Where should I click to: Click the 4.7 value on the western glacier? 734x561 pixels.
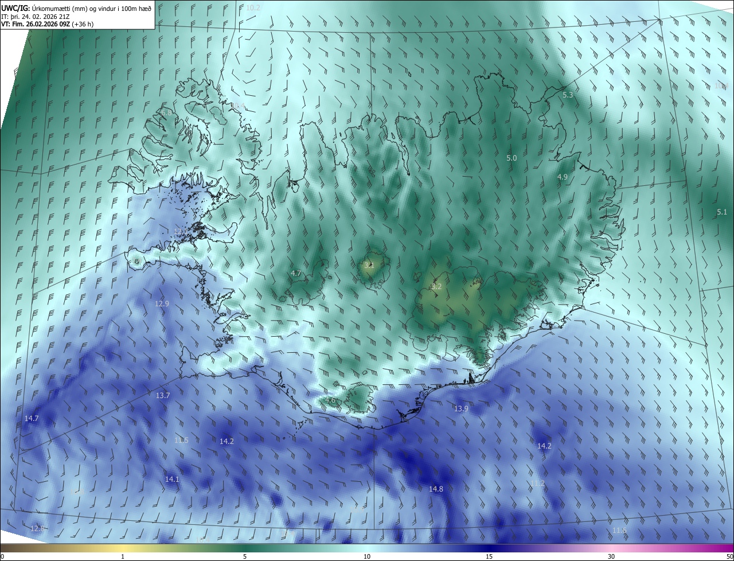coord(296,274)
